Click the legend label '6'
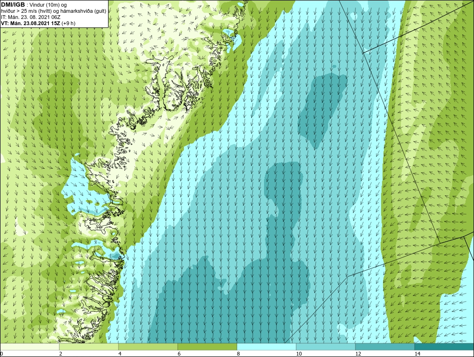 (x=179, y=354)
